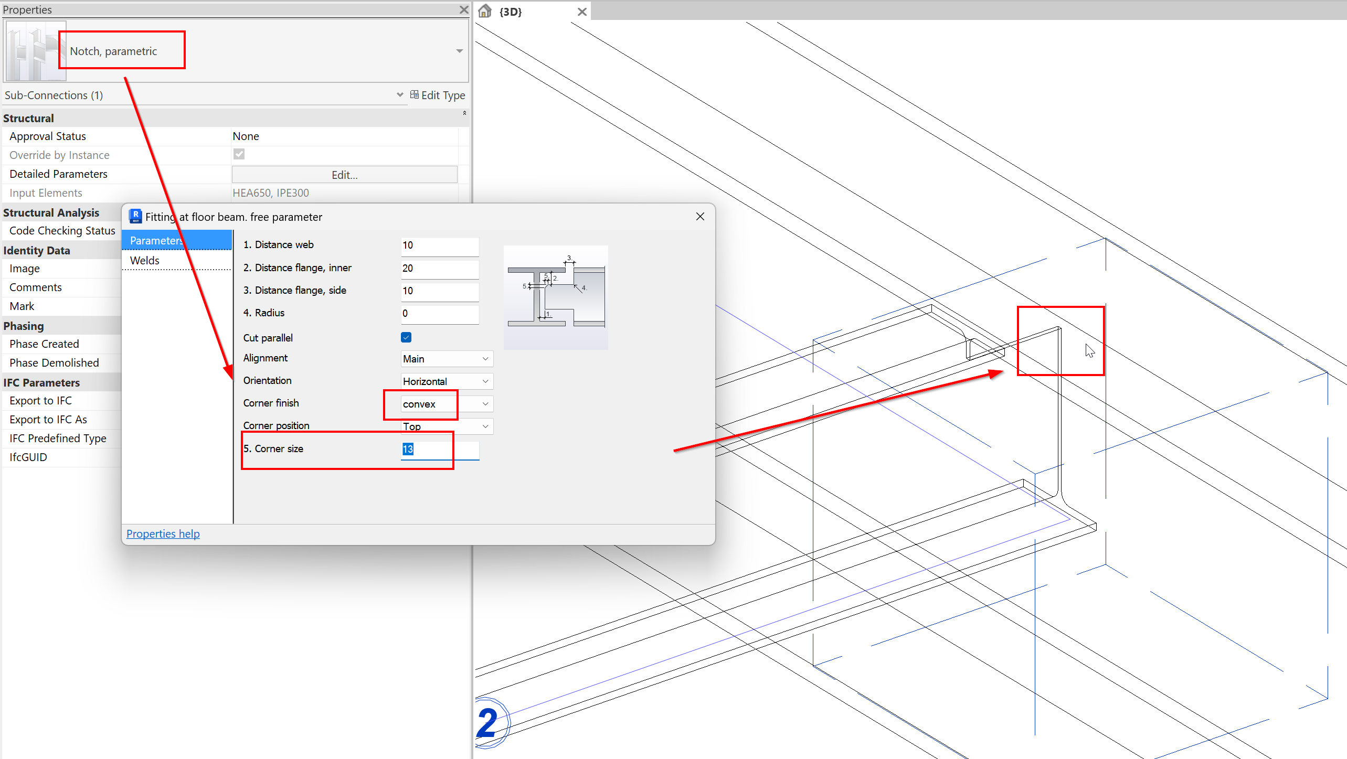Image resolution: width=1347 pixels, height=759 pixels.
Task: Open the Alignment dropdown set to Main
Action: click(446, 359)
